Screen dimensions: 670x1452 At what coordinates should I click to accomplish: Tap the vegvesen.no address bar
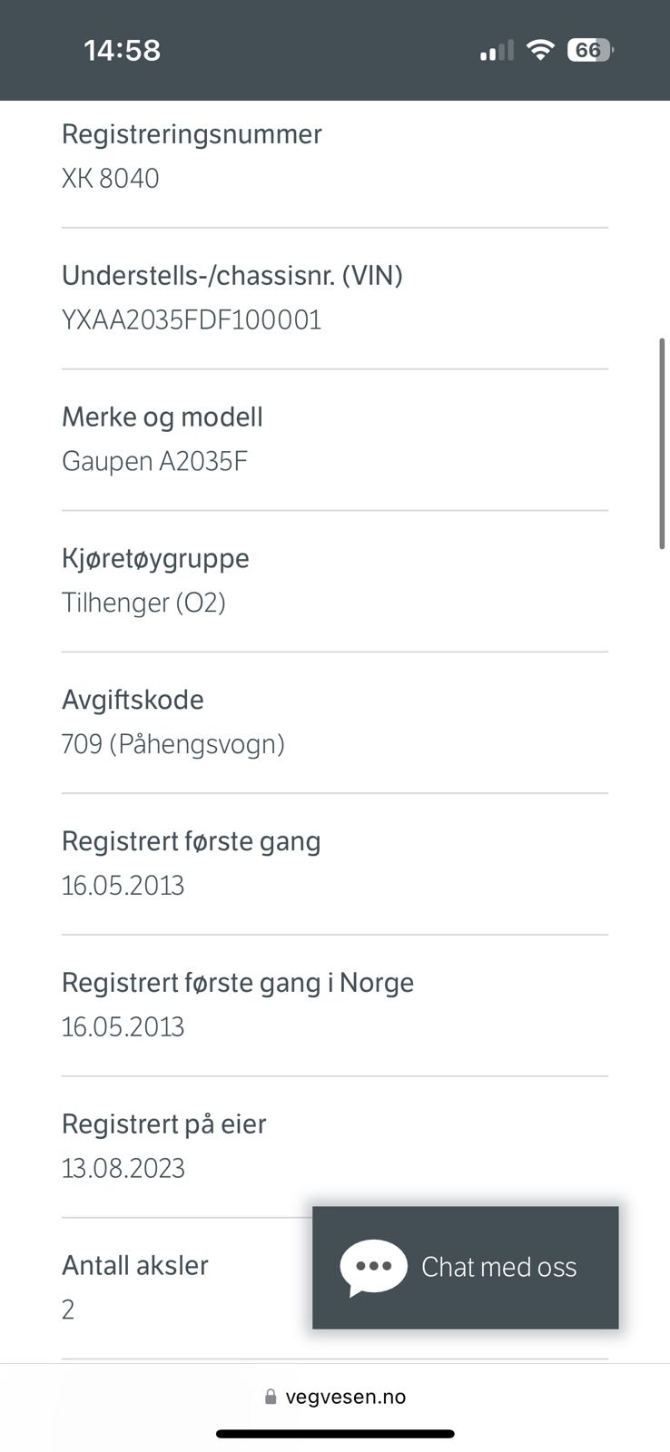[335, 1397]
